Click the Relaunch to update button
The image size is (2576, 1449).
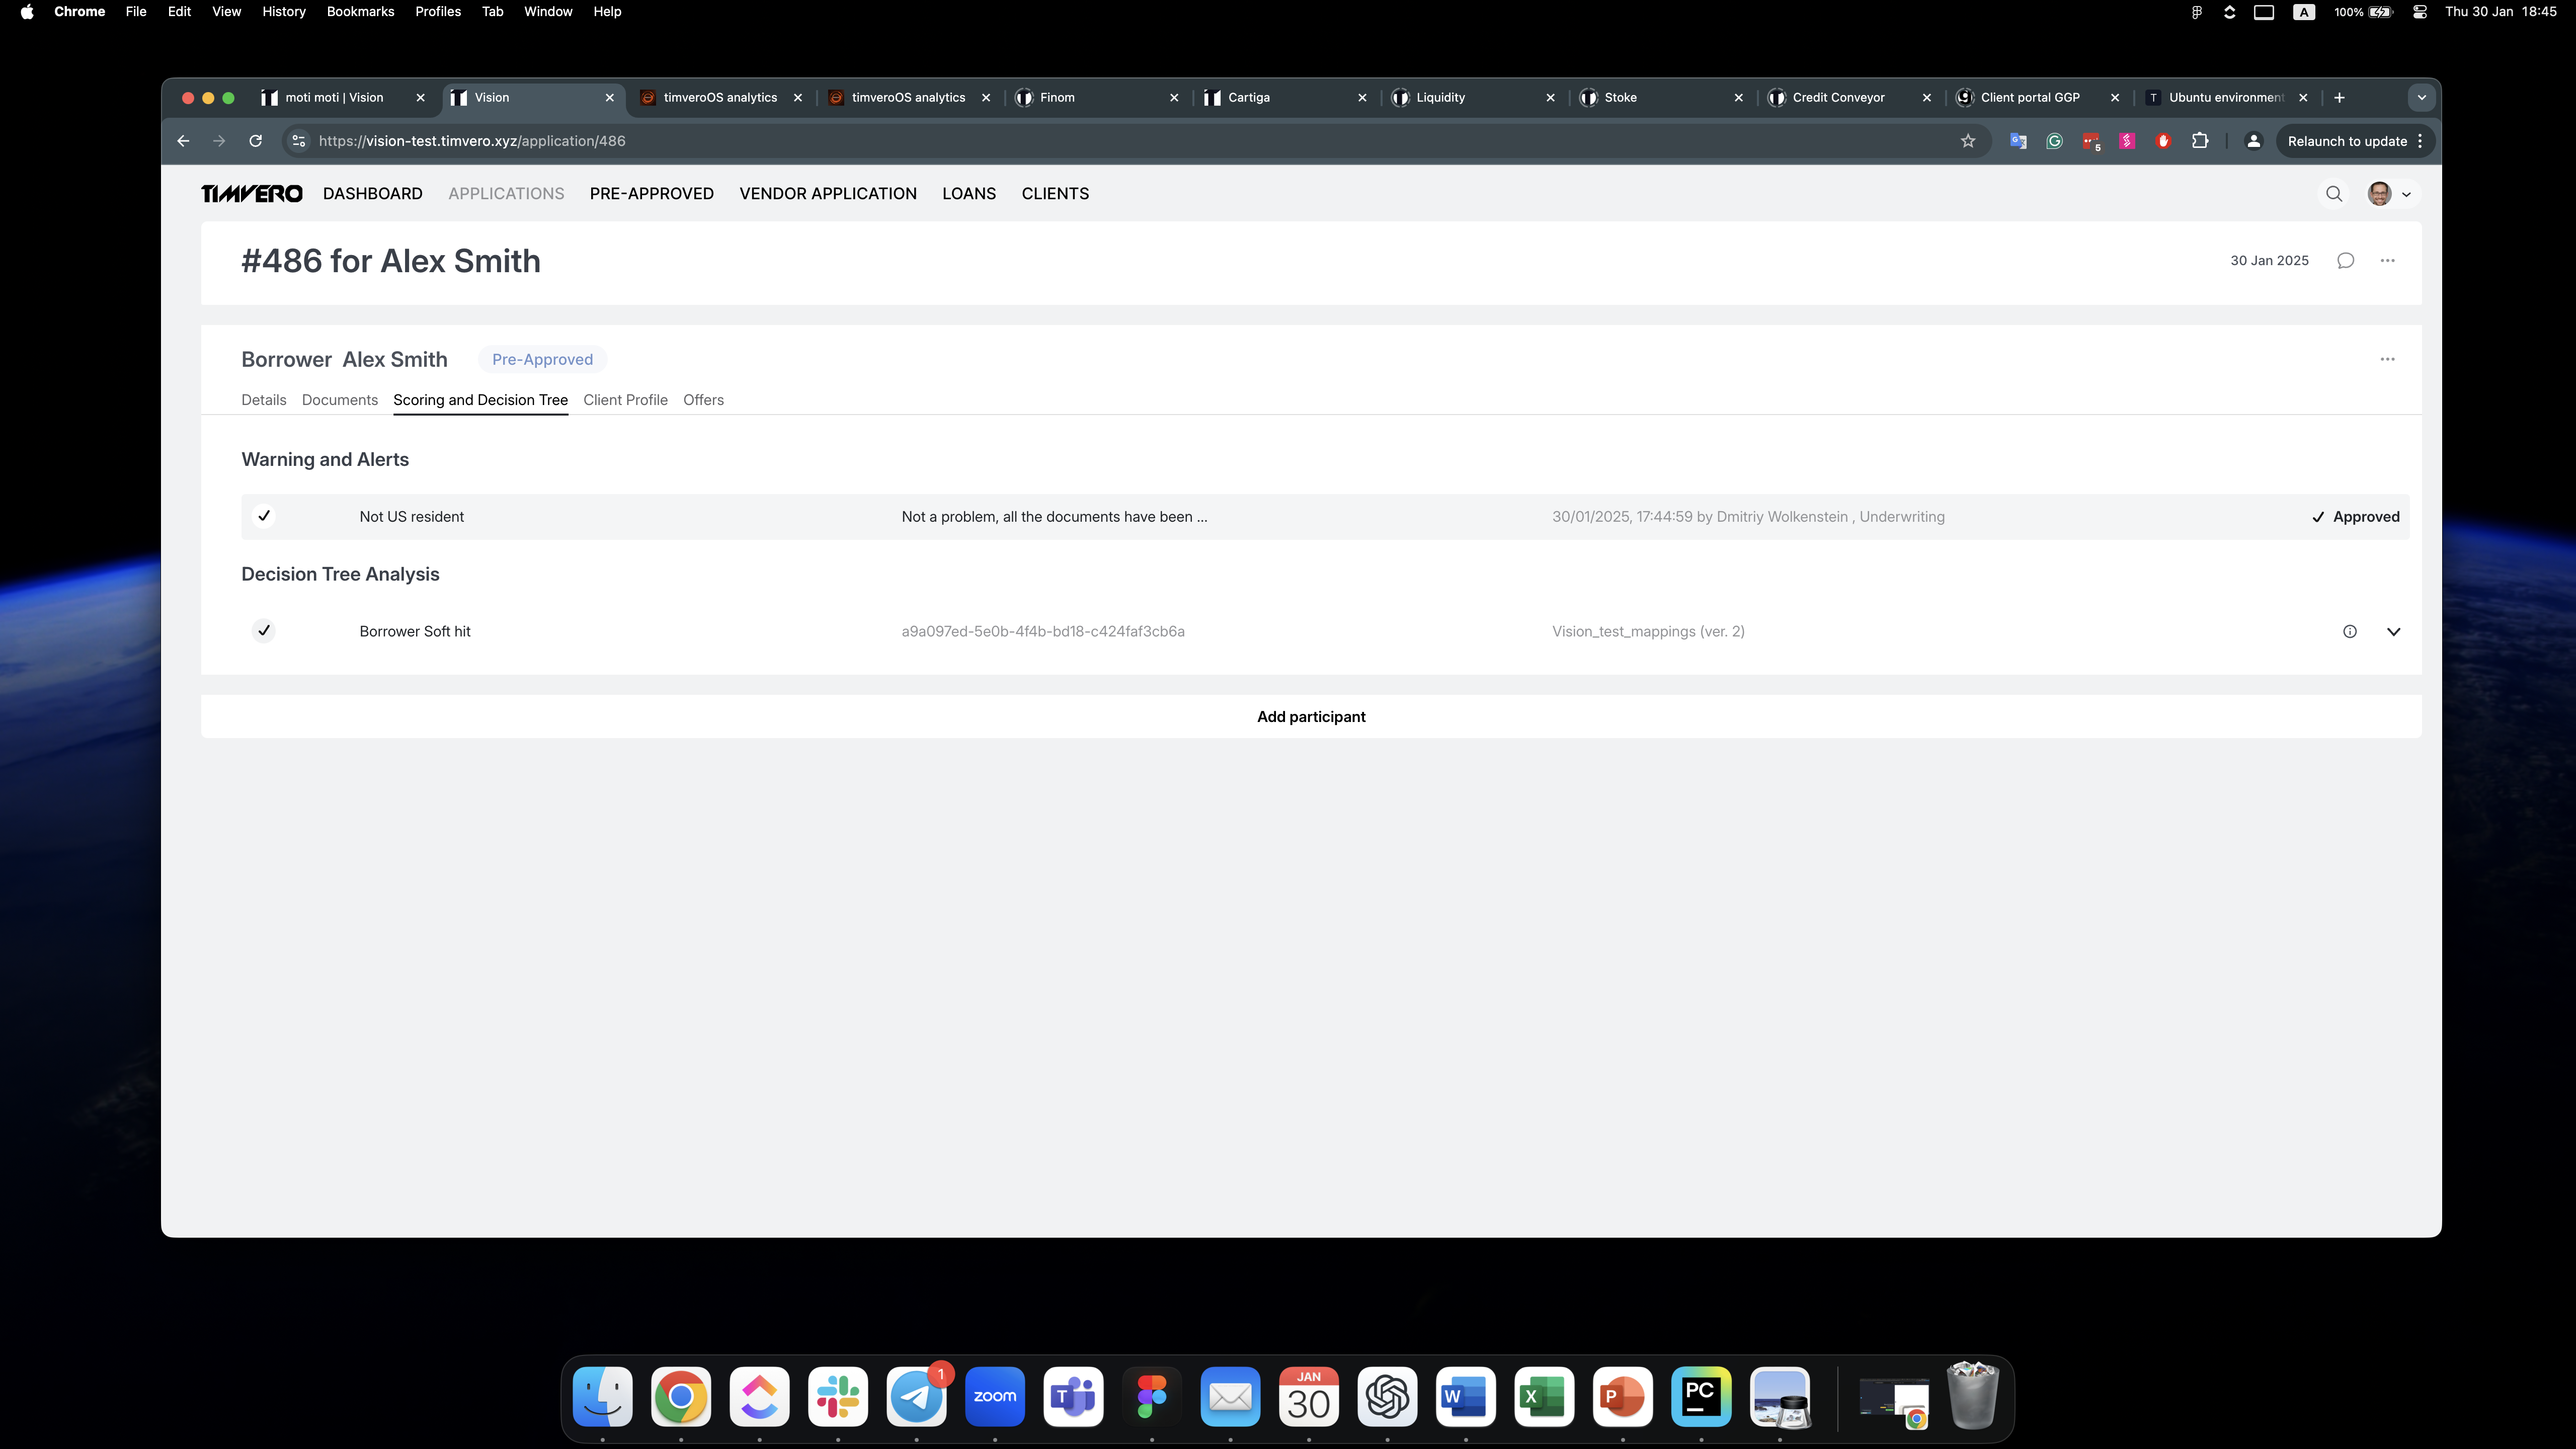click(x=2346, y=141)
